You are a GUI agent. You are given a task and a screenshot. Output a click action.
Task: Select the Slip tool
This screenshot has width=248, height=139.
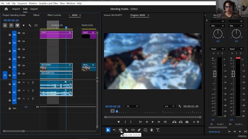coord(133,130)
